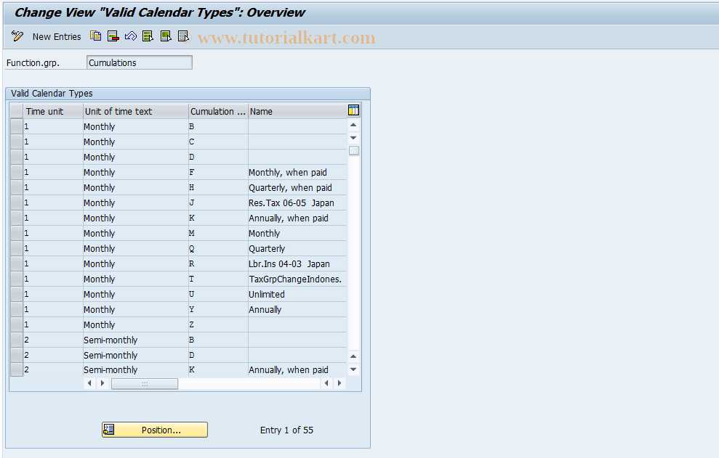Viewport: 719px width, 458px height.
Task: Click cumulation cell M
Action: 218,233
